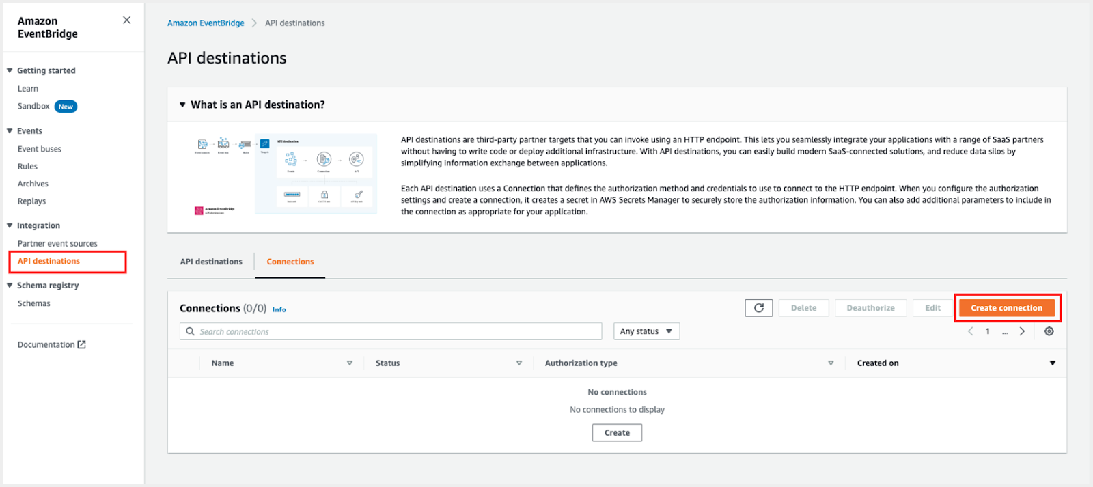This screenshot has height=487, width=1093.
Task: Collapse What is an API destination section
Action: tap(182, 105)
